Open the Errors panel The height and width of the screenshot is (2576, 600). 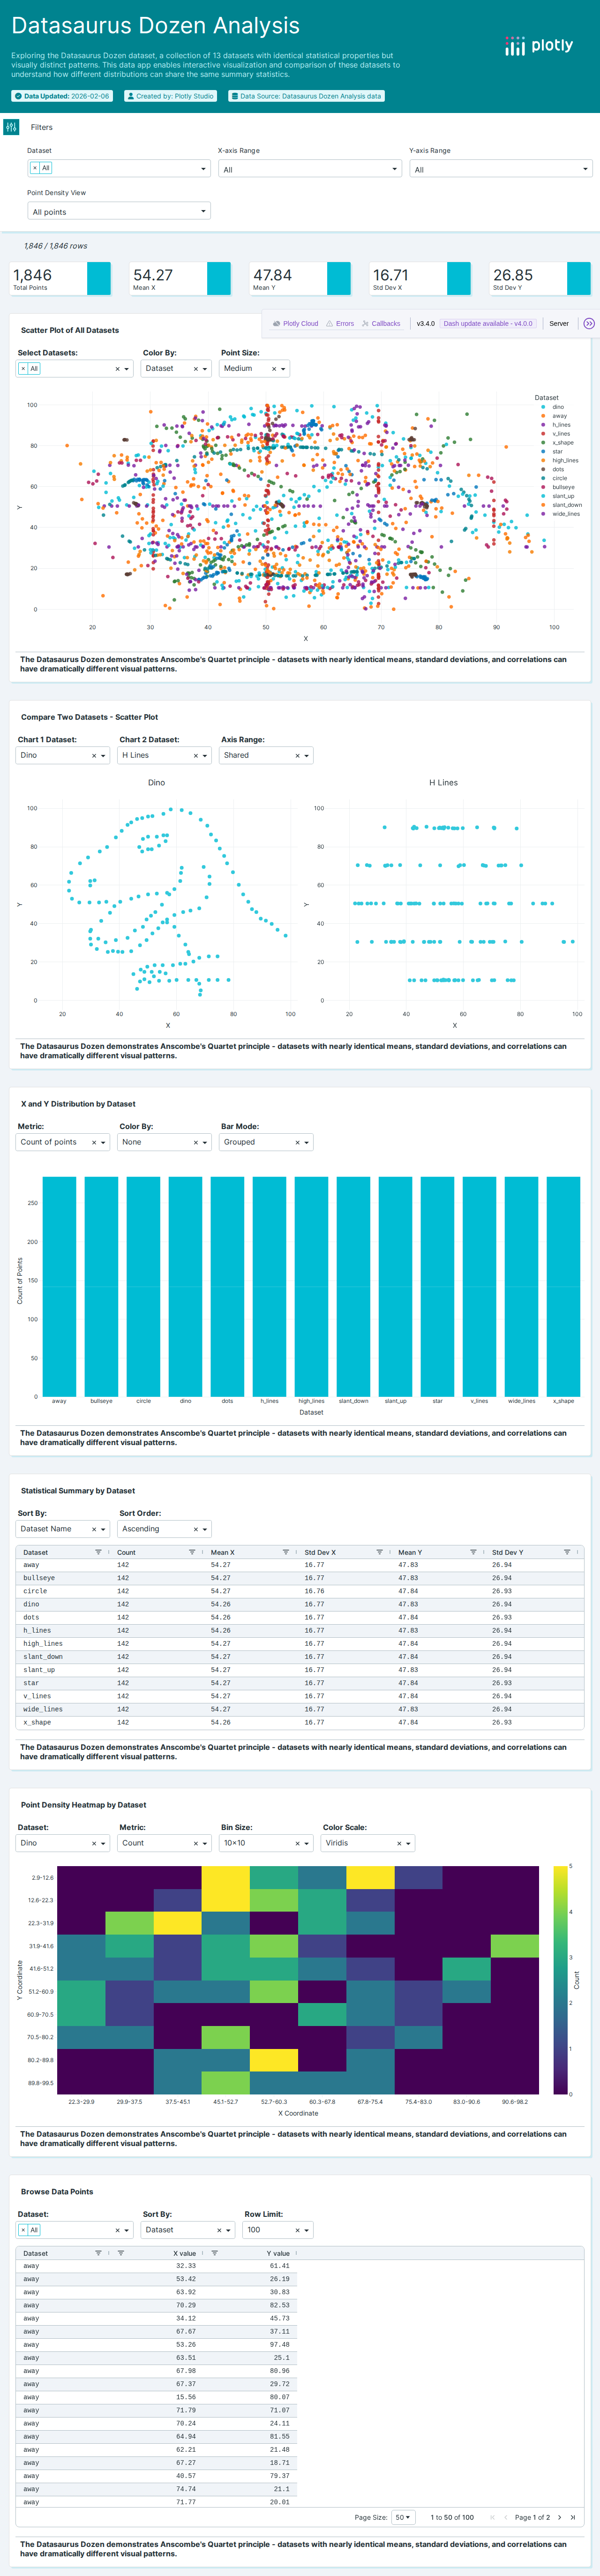point(340,324)
